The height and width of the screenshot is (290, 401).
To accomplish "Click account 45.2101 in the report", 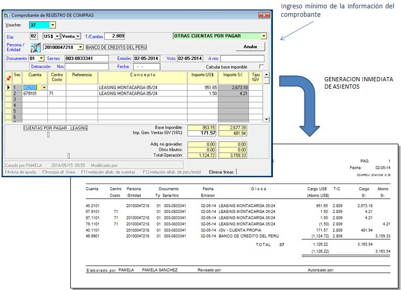I will pyautogui.click(x=92, y=206).
